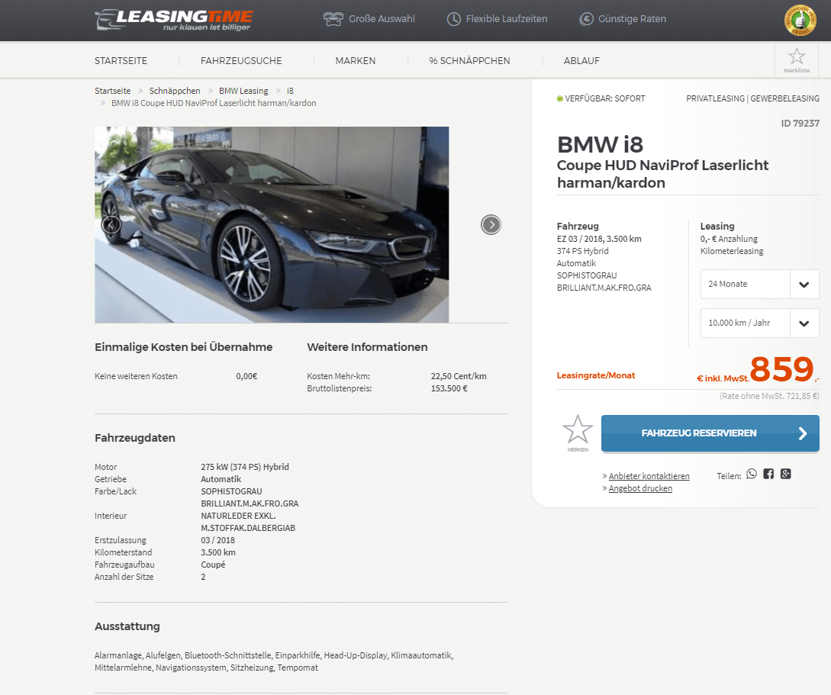The height and width of the screenshot is (695, 831).
Task: Share offer on Google Plus icon
Action: [x=785, y=474]
